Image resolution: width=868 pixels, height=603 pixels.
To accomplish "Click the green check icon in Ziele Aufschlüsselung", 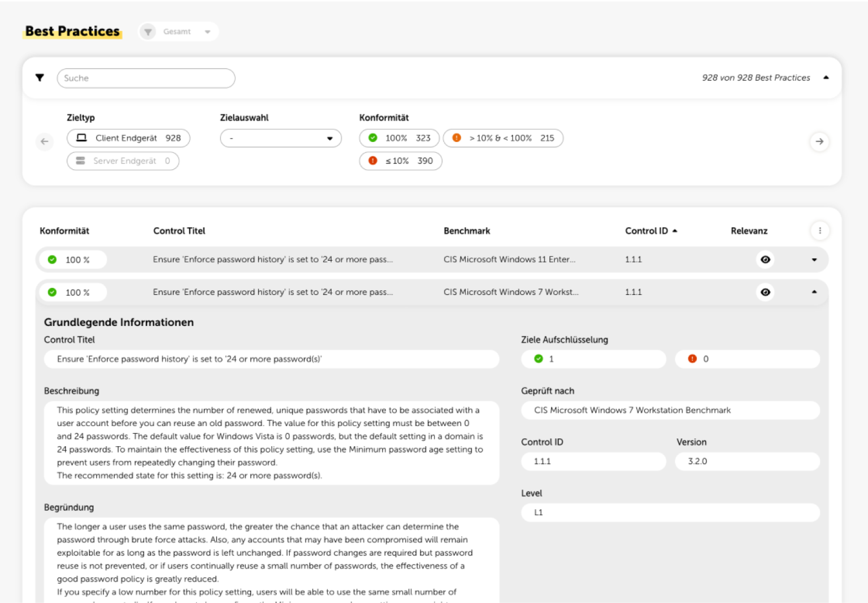I will [539, 359].
